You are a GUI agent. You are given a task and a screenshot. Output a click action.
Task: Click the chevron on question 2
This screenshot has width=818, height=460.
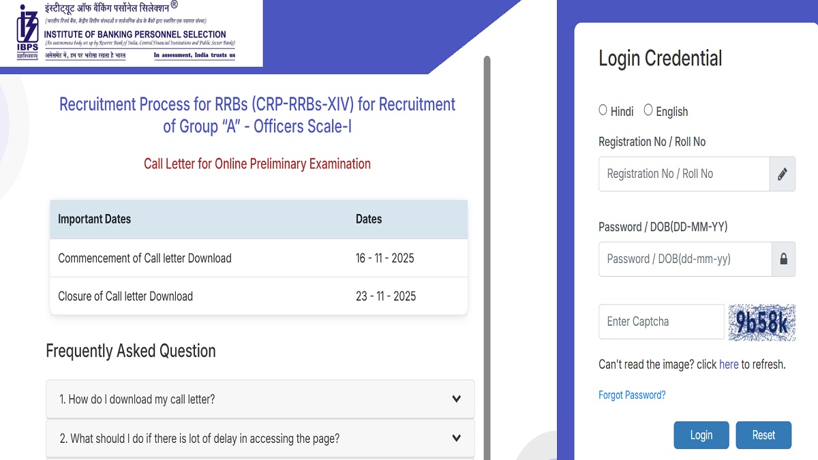[457, 438]
